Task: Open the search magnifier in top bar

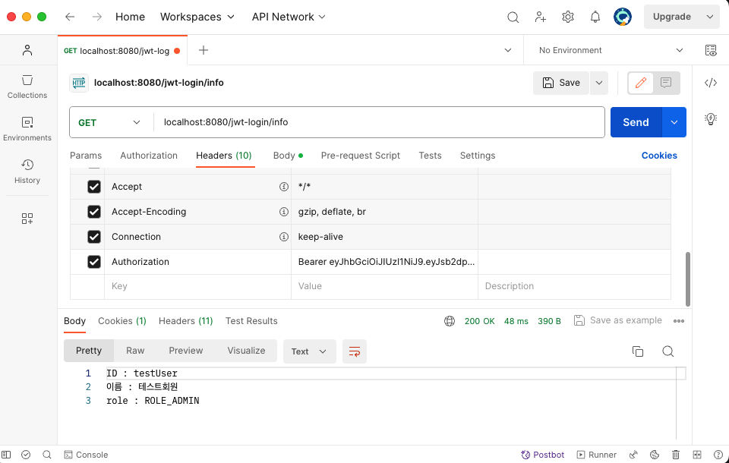Action: pyautogui.click(x=513, y=17)
